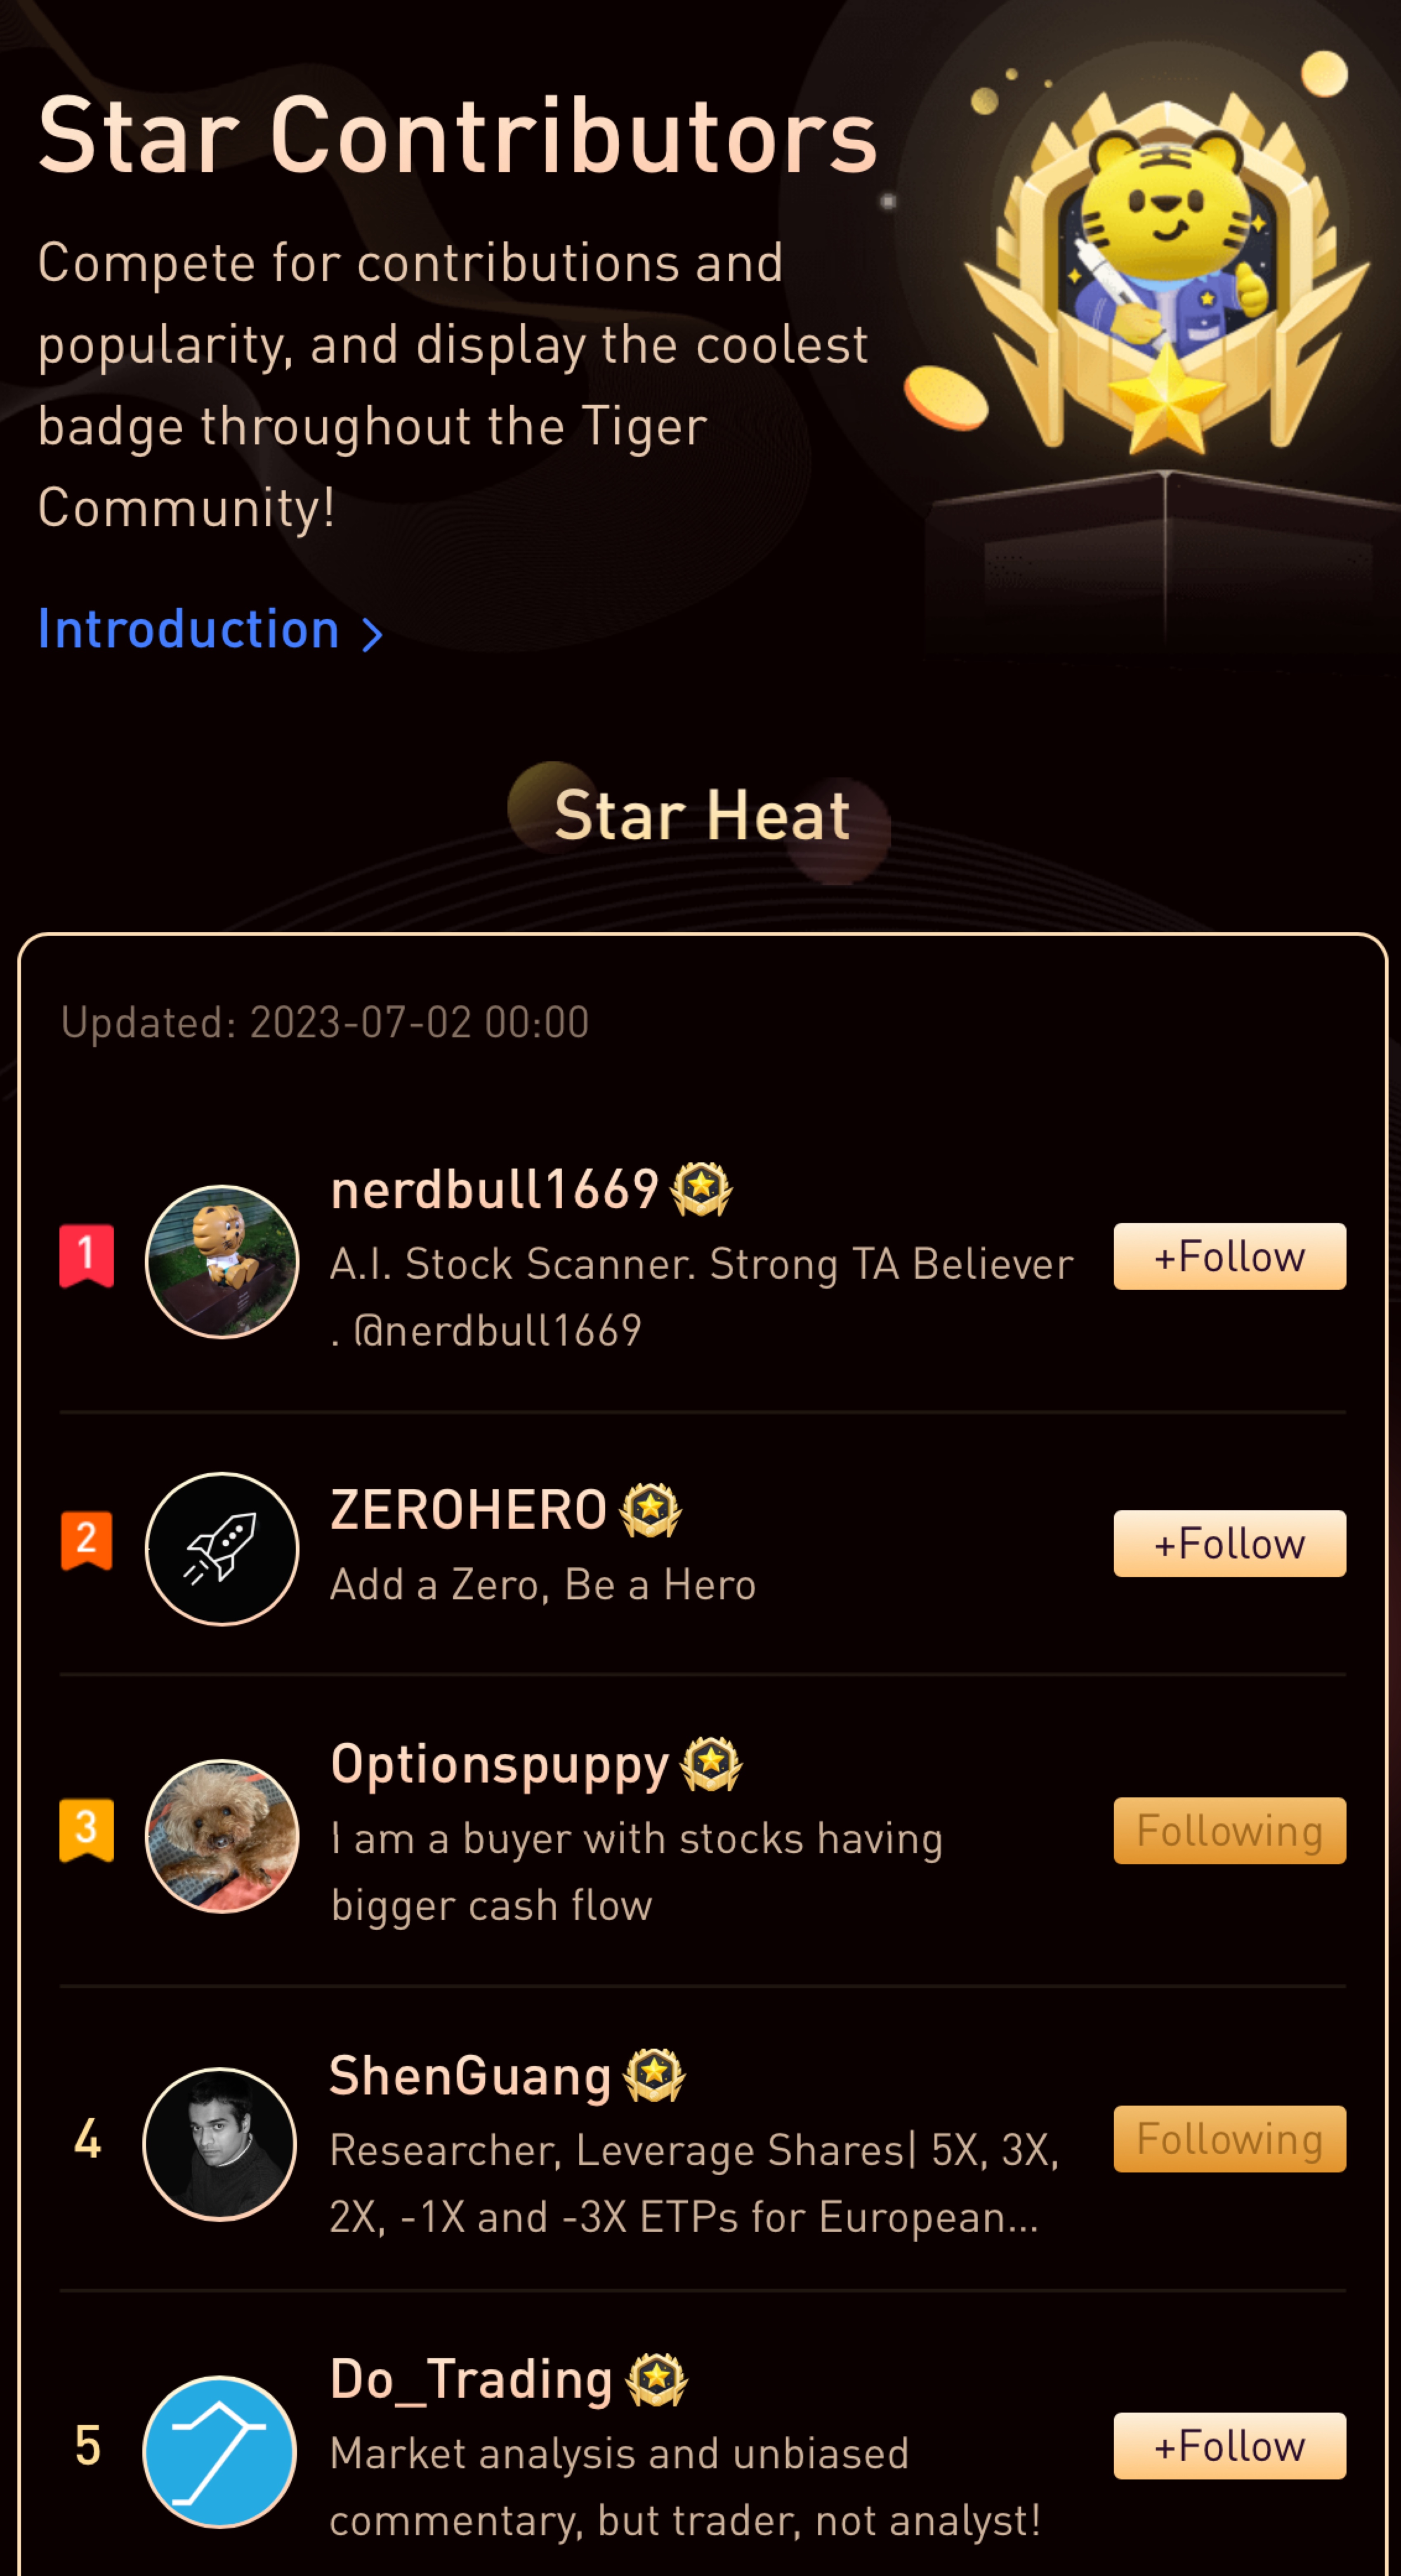1401x2576 pixels.
Task: Tap star badge beside ZEROHERO
Action: click(x=651, y=1510)
